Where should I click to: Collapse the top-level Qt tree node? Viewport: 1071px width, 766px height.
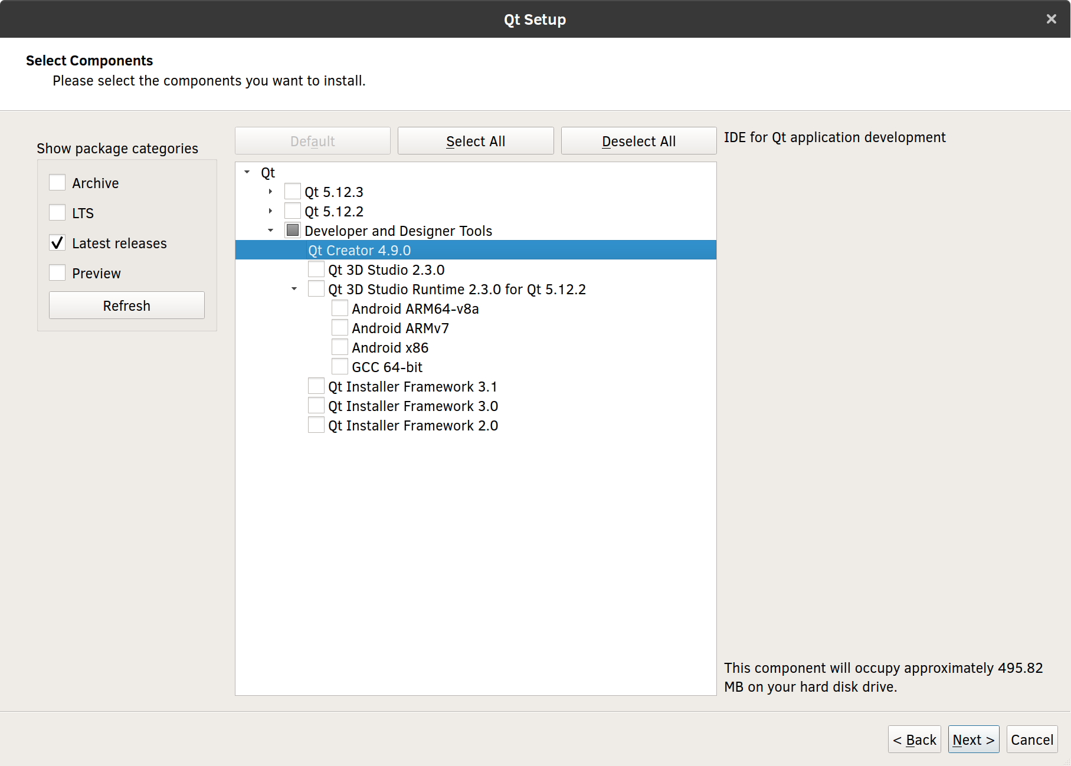tap(247, 172)
